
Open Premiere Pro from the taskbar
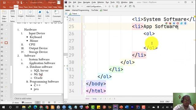point(132,107)
